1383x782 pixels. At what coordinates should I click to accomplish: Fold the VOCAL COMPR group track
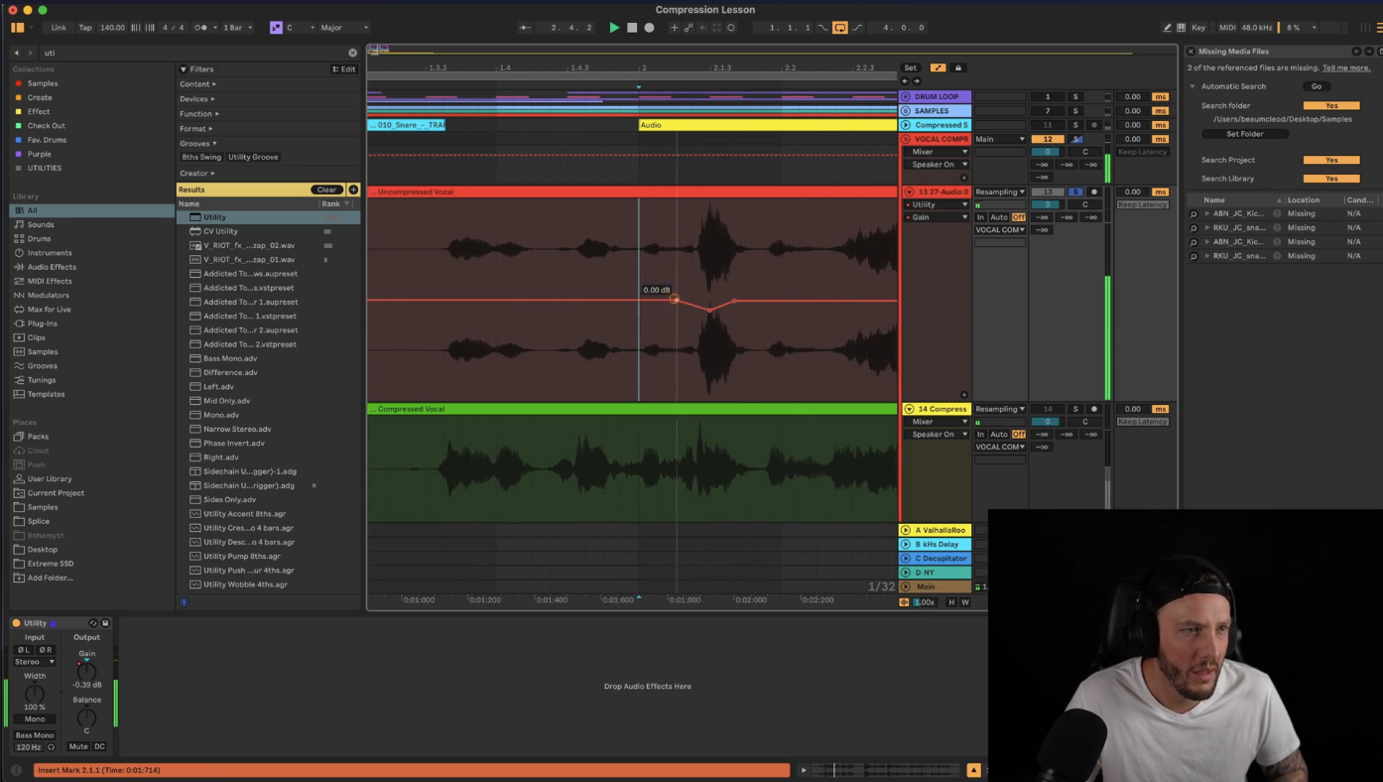tap(906, 139)
